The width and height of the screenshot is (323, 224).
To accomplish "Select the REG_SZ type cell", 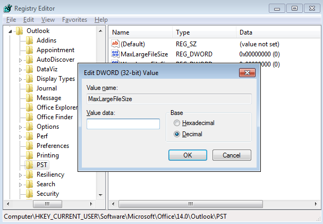I will (x=186, y=44).
